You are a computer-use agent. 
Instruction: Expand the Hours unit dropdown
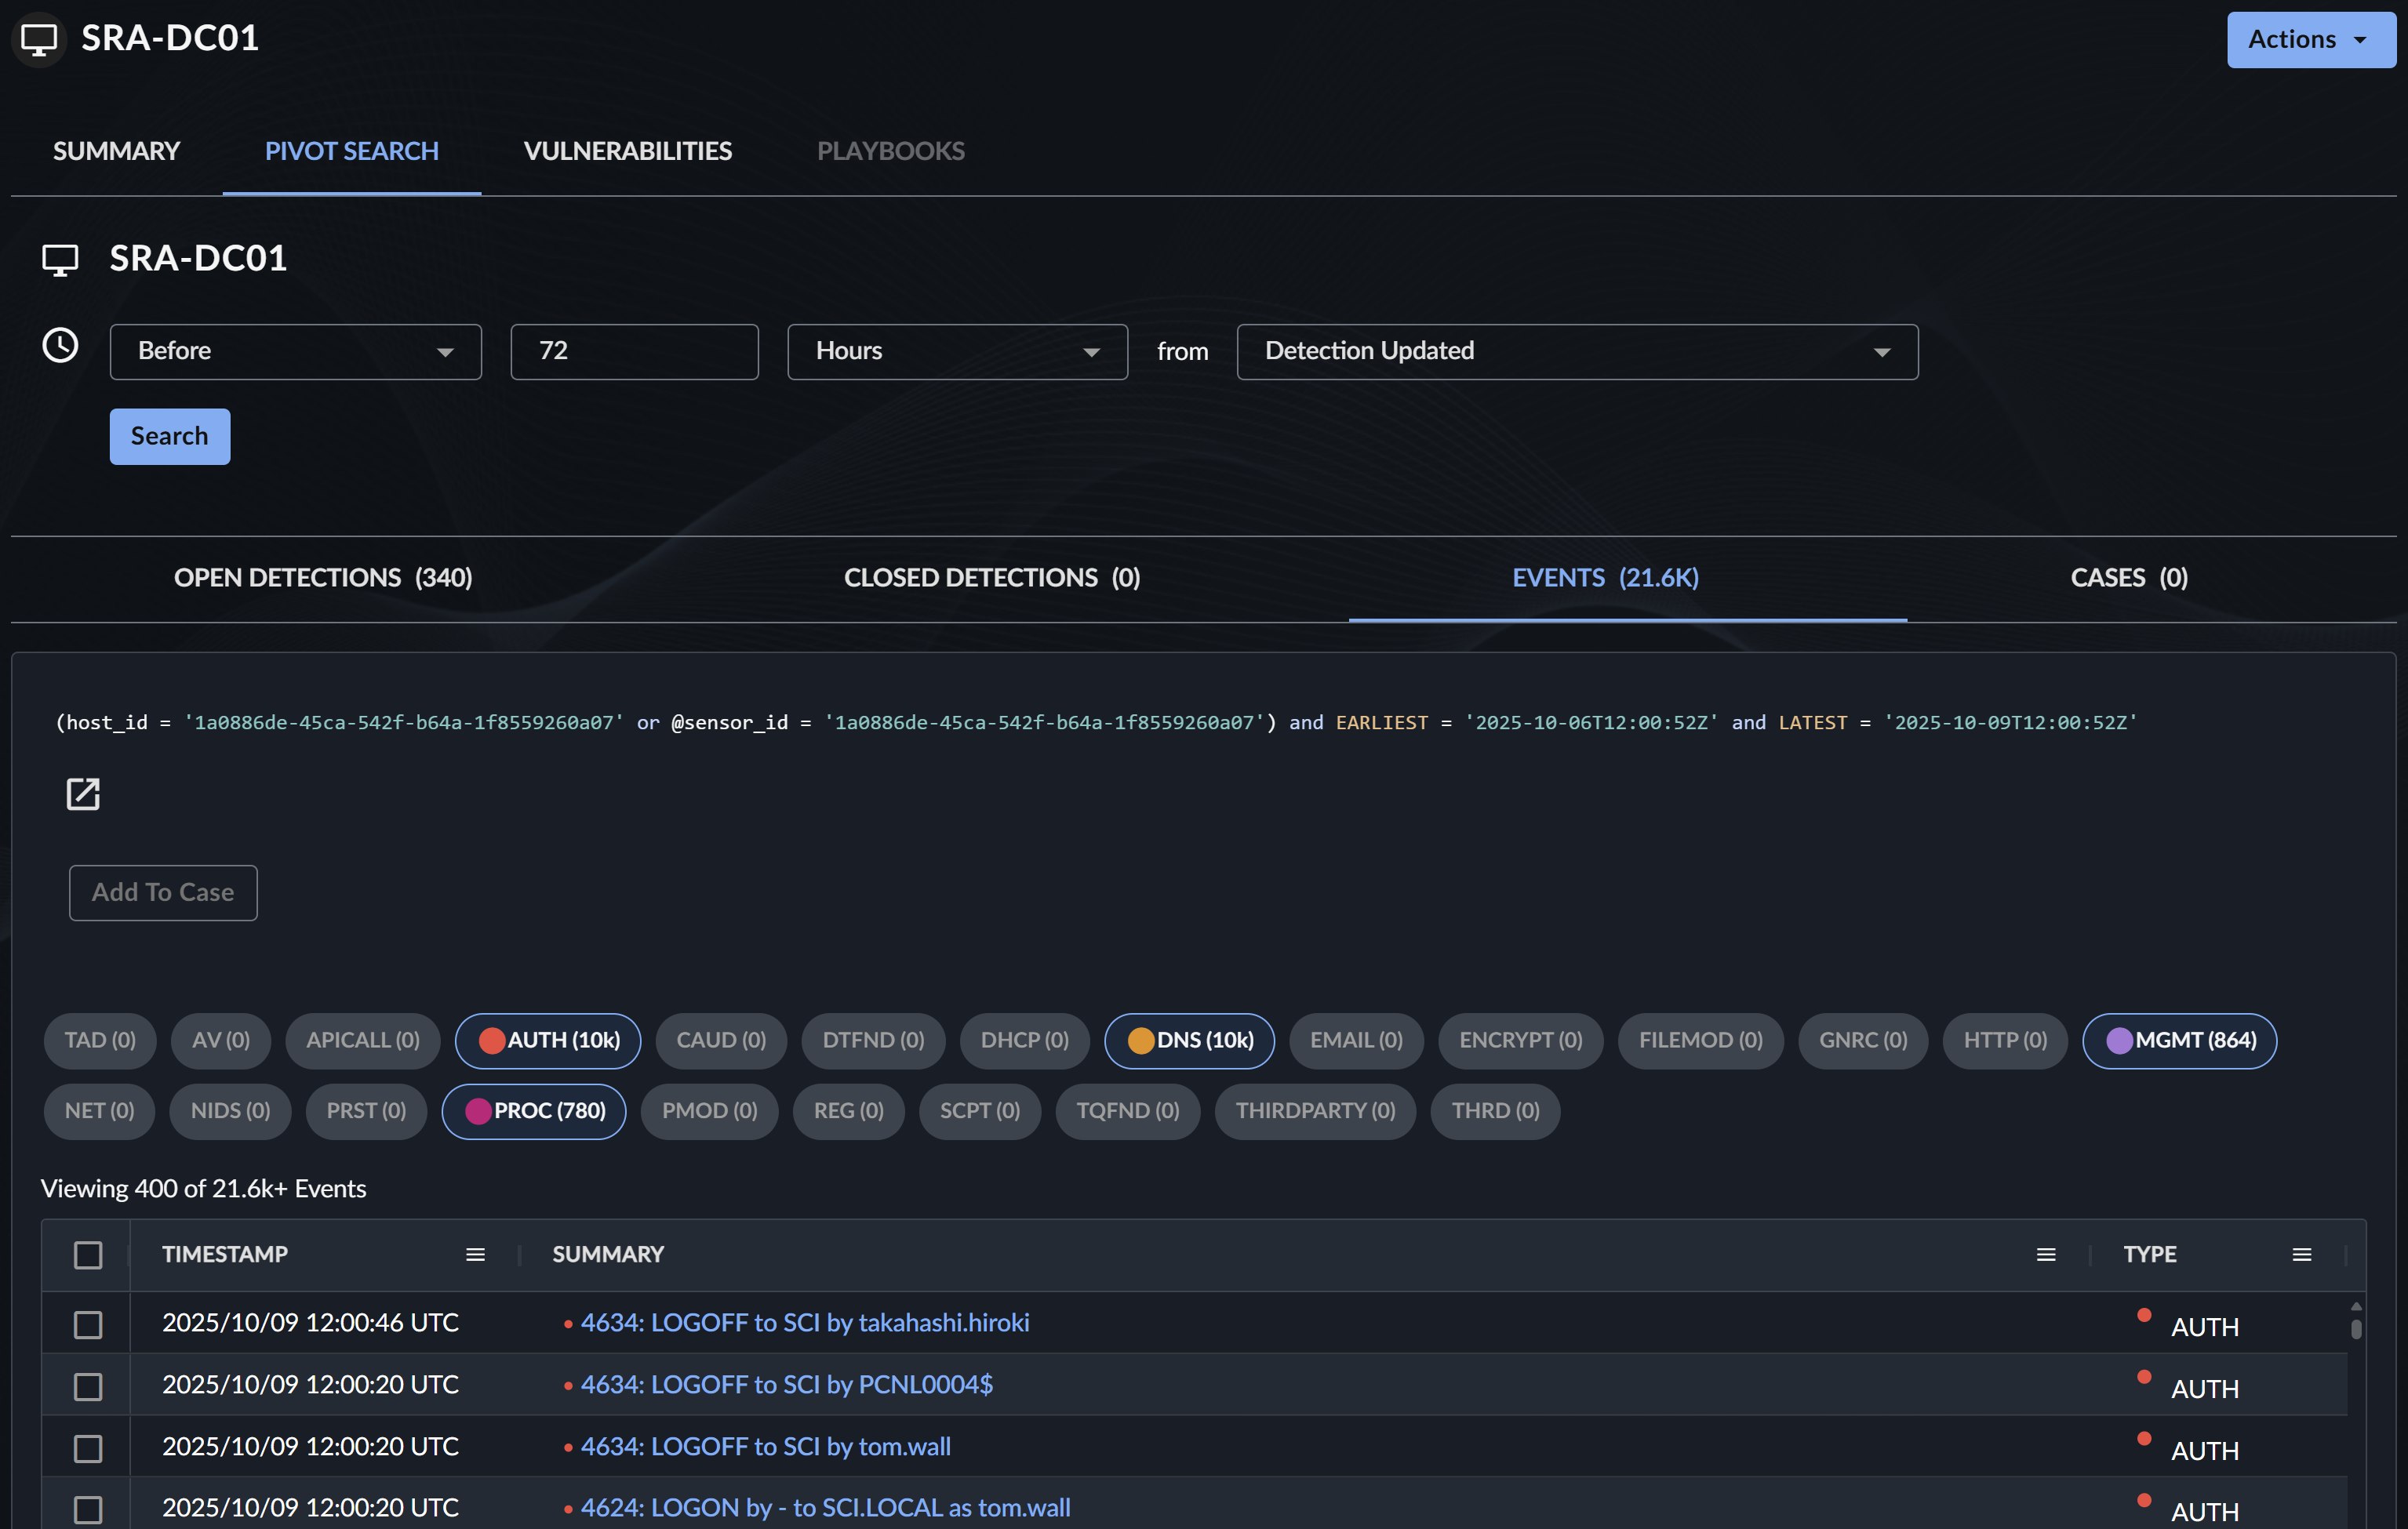(x=957, y=350)
